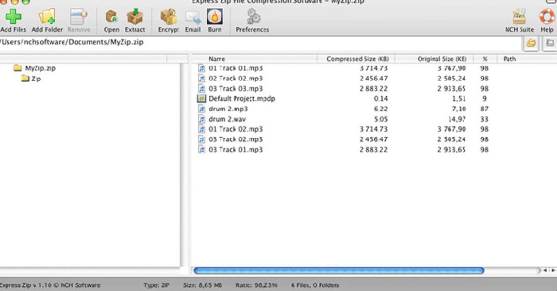Click the archive path input field
This screenshot has width=557, height=291.
pos(260,43)
